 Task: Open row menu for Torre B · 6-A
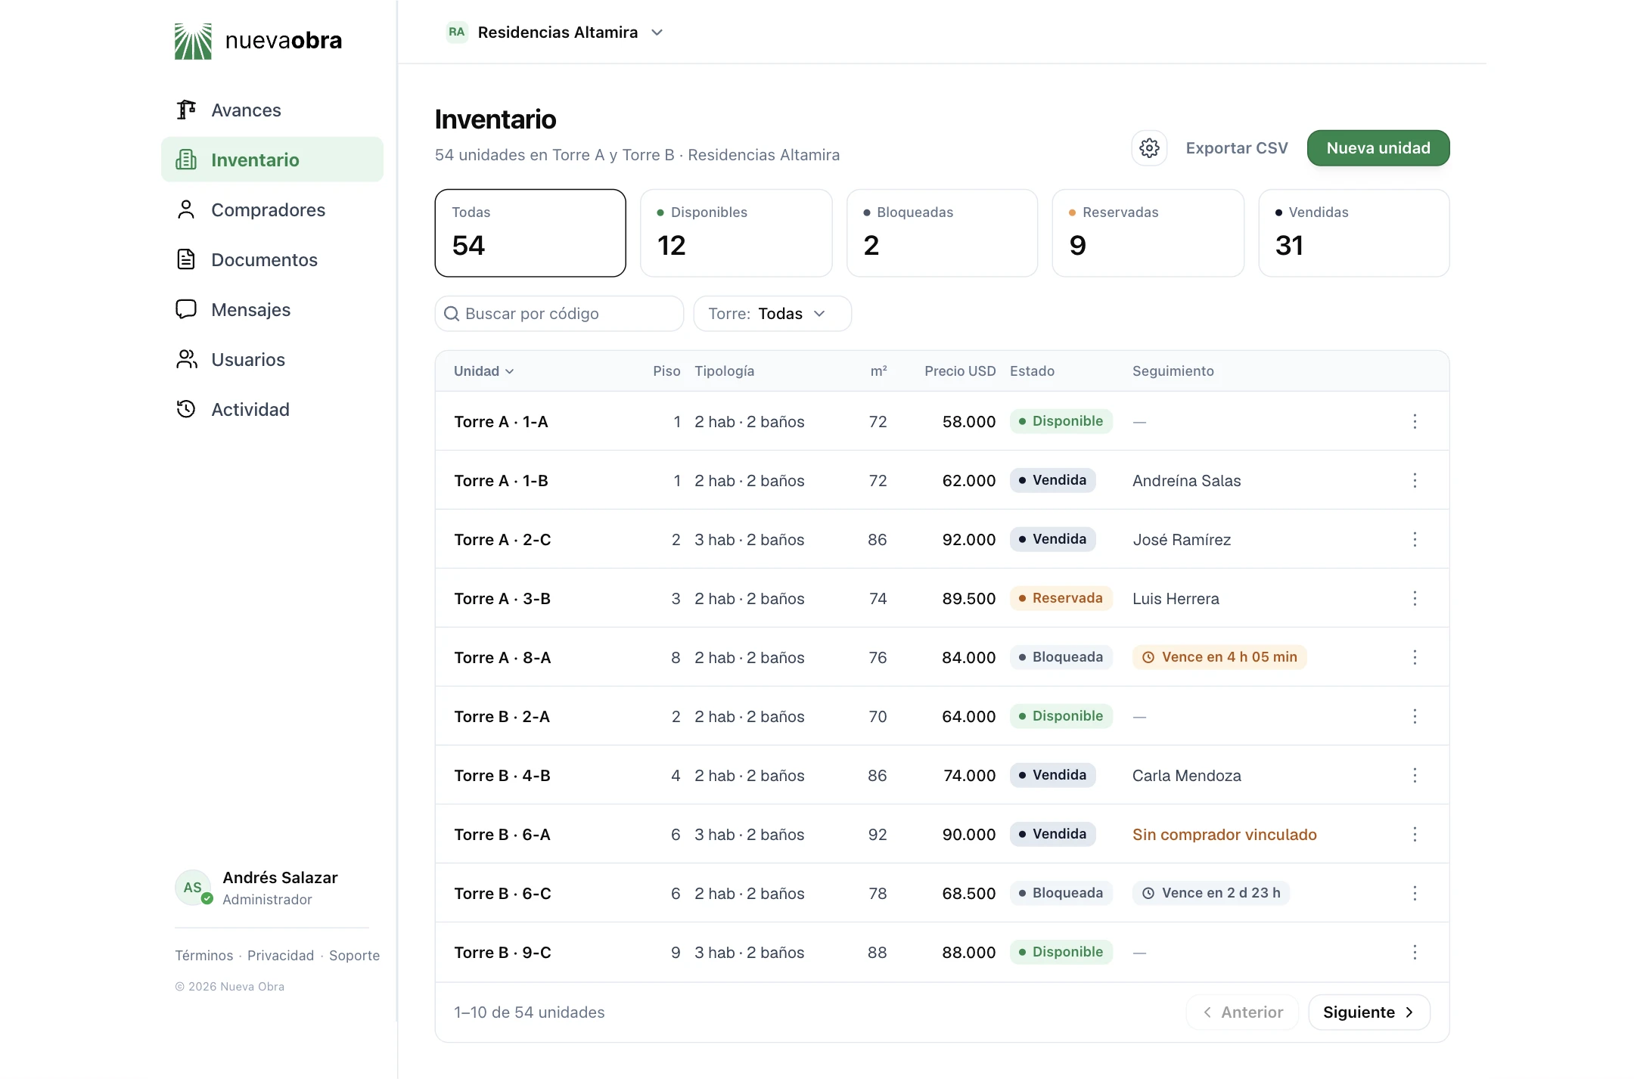[1415, 834]
